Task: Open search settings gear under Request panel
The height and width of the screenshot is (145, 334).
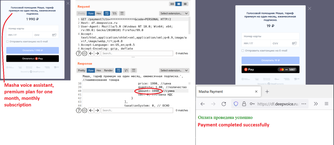Action: (85, 53)
